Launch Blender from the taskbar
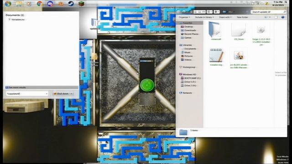This screenshot has width=292, height=164. click(x=61, y=4)
